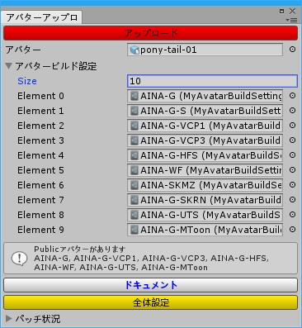Image resolution: width=302 pixels, height=328 pixels.
Task: Open object picker for Element 3 AINA-G-VCP3
Action: pyautogui.click(x=292, y=140)
